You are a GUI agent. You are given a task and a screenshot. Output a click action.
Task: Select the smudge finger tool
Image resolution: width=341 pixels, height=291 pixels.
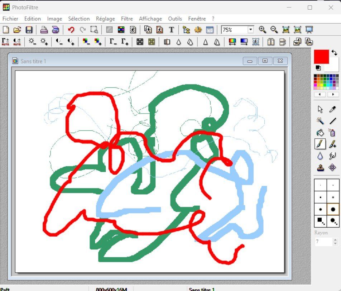[x=332, y=156]
